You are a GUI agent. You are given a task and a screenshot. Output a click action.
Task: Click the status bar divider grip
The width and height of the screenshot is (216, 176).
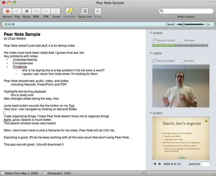pos(144,173)
